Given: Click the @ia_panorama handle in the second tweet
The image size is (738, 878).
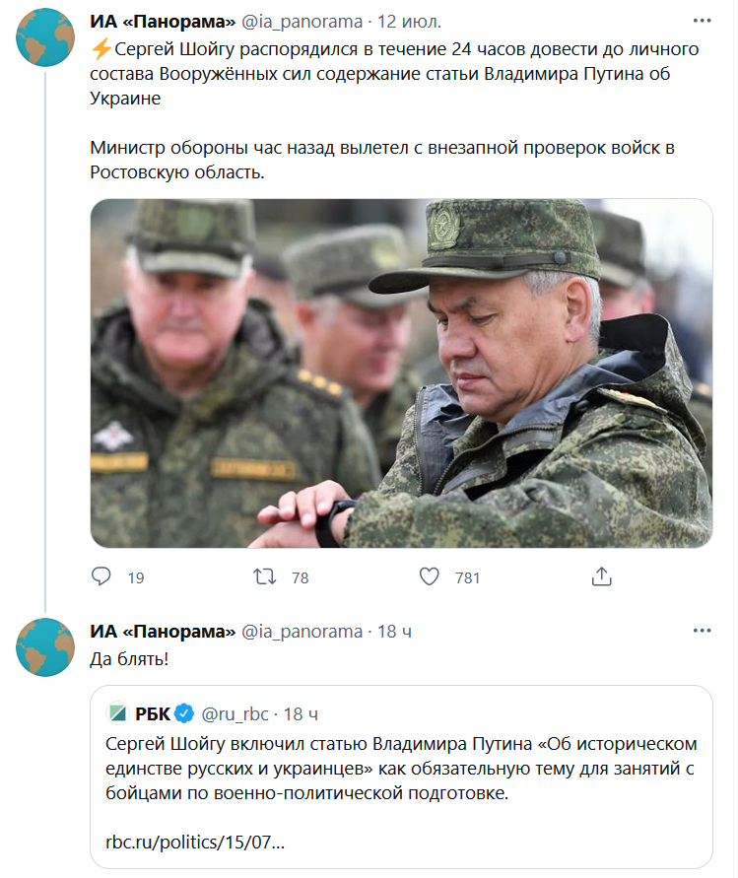Looking at the screenshot, I should pyautogui.click(x=302, y=631).
